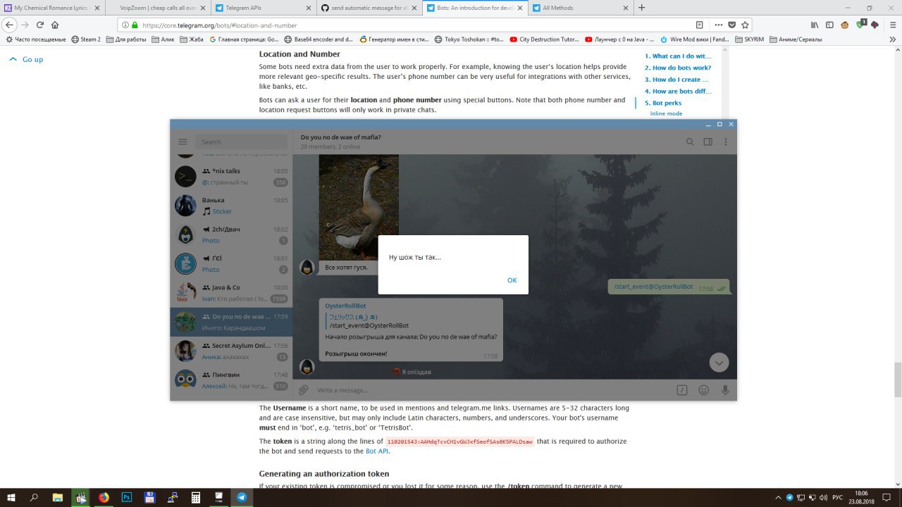Reload the page in Firefox
Screen dimensions: 902x507
coord(40,25)
